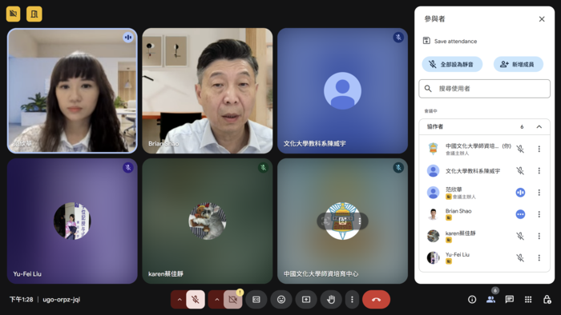This screenshot has height=315, width=561.
Task: Close the 參與者 panel
Action: [542, 19]
